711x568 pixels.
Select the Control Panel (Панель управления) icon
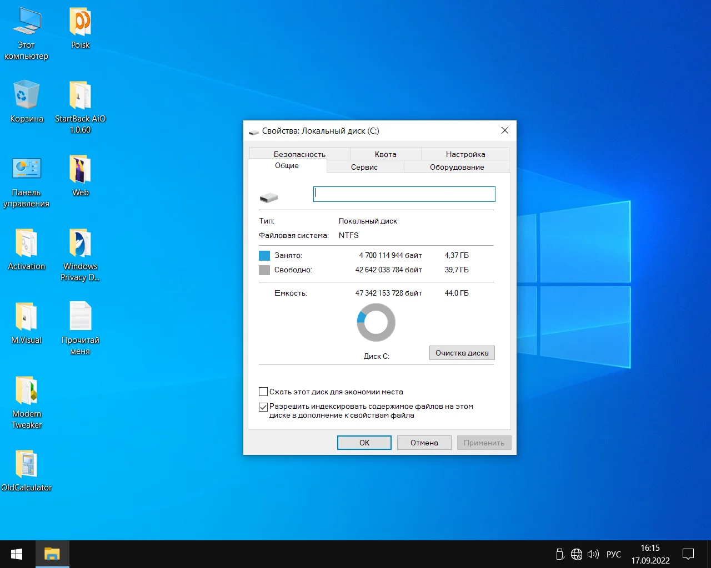tap(26, 170)
